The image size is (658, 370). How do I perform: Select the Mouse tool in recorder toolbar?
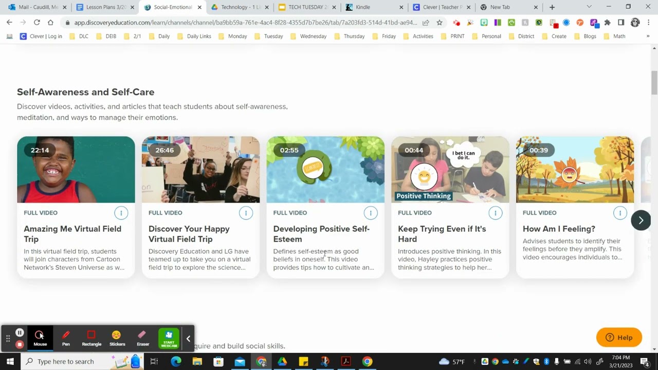(40, 338)
